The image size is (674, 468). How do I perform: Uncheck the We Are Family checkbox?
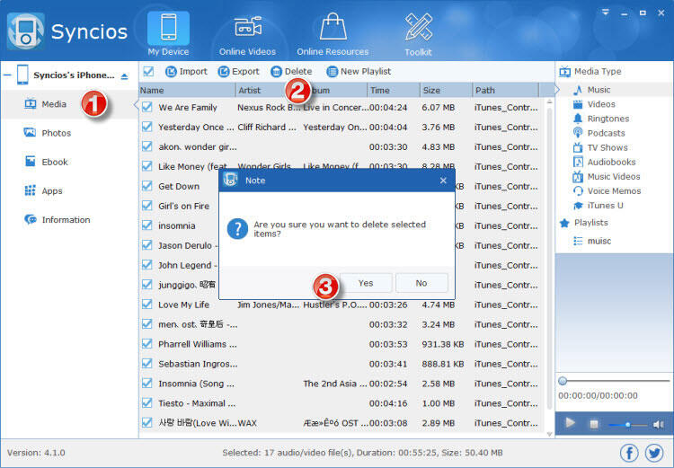tap(147, 107)
